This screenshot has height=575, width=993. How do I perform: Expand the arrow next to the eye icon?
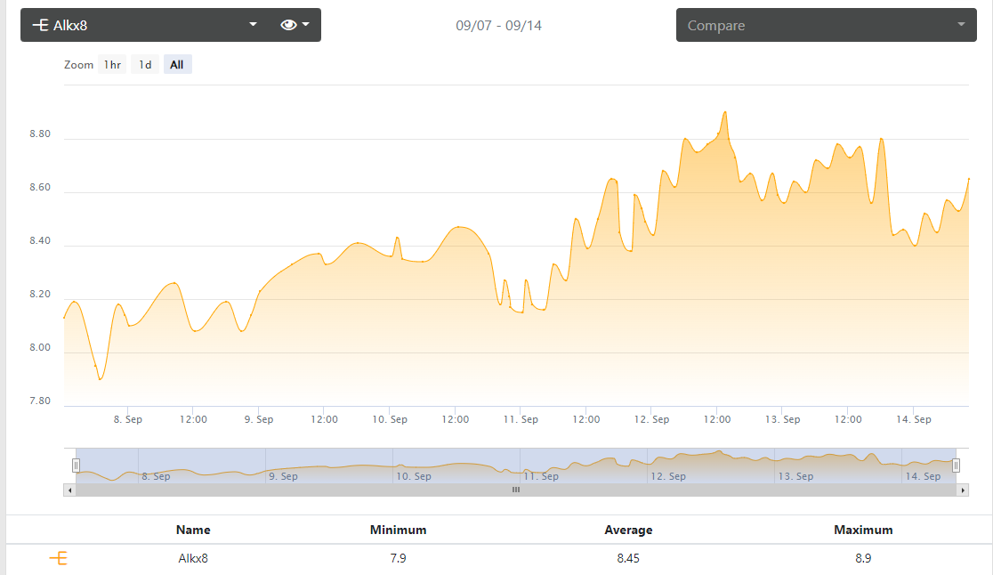click(x=306, y=25)
